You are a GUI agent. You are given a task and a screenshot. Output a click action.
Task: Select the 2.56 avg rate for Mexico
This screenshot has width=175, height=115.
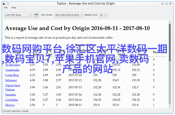(x=32, y=105)
